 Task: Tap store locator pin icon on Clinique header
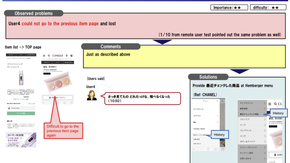[67, 56]
